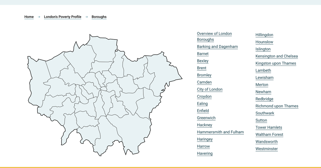The height and width of the screenshot is (168, 321).
Task: Open the London's Poverty Profile breadcrumb link
Action: (63, 17)
